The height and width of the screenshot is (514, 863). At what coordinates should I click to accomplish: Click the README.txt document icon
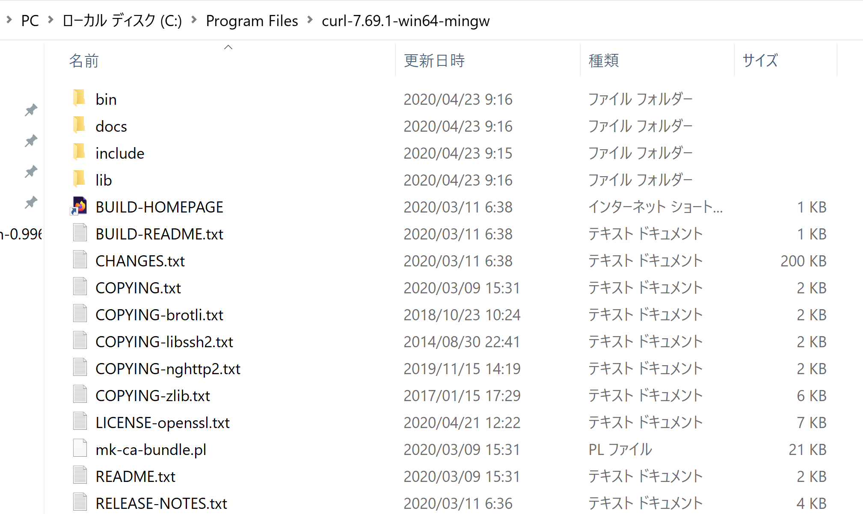tap(80, 476)
